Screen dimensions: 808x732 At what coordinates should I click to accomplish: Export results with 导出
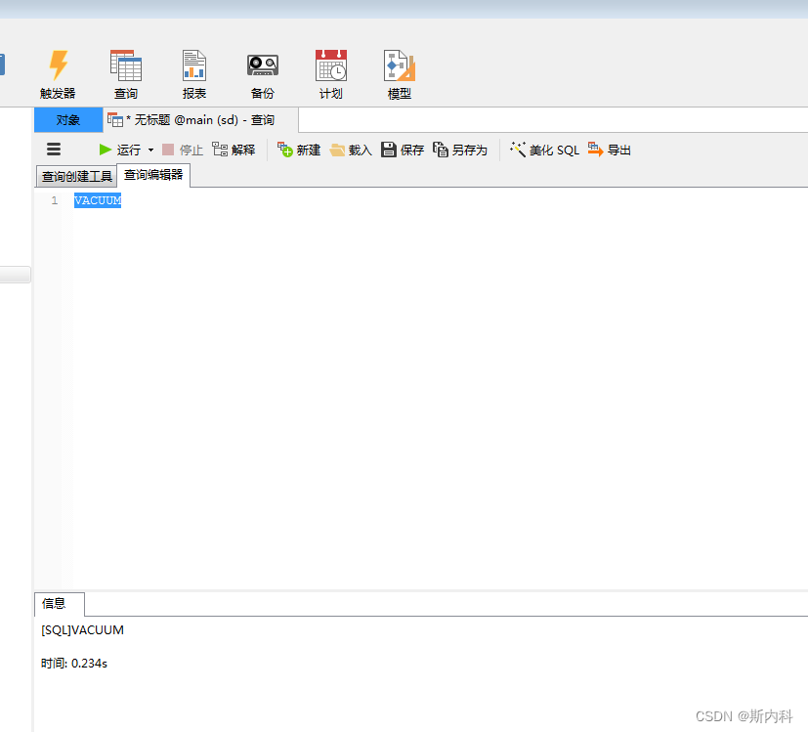click(609, 150)
